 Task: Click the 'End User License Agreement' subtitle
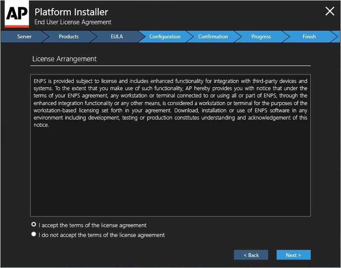(73, 22)
